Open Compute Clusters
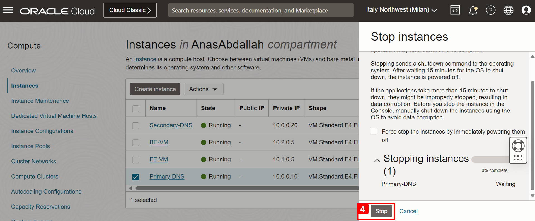Image resolution: width=535 pixels, height=221 pixels. [35, 177]
